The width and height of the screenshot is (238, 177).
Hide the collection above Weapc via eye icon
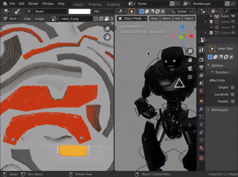pyautogui.click(x=233, y=21)
